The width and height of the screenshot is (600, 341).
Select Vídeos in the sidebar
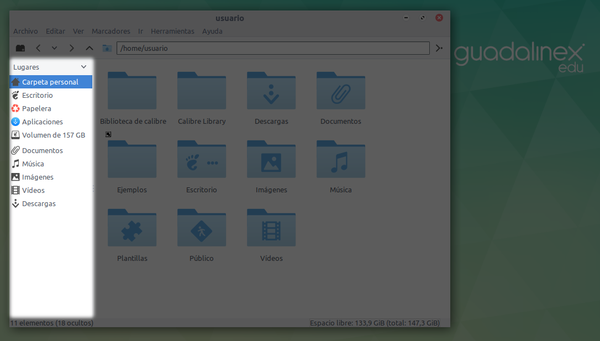tap(51, 190)
